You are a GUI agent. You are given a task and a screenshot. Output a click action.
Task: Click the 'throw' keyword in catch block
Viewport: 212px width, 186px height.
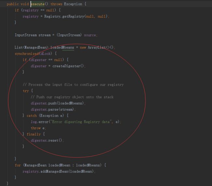coord(36,128)
